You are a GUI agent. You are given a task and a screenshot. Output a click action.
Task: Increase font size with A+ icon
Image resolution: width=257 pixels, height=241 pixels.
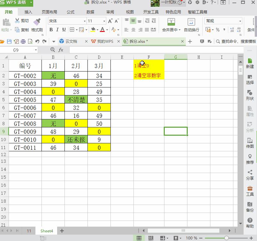[x=110, y=21]
